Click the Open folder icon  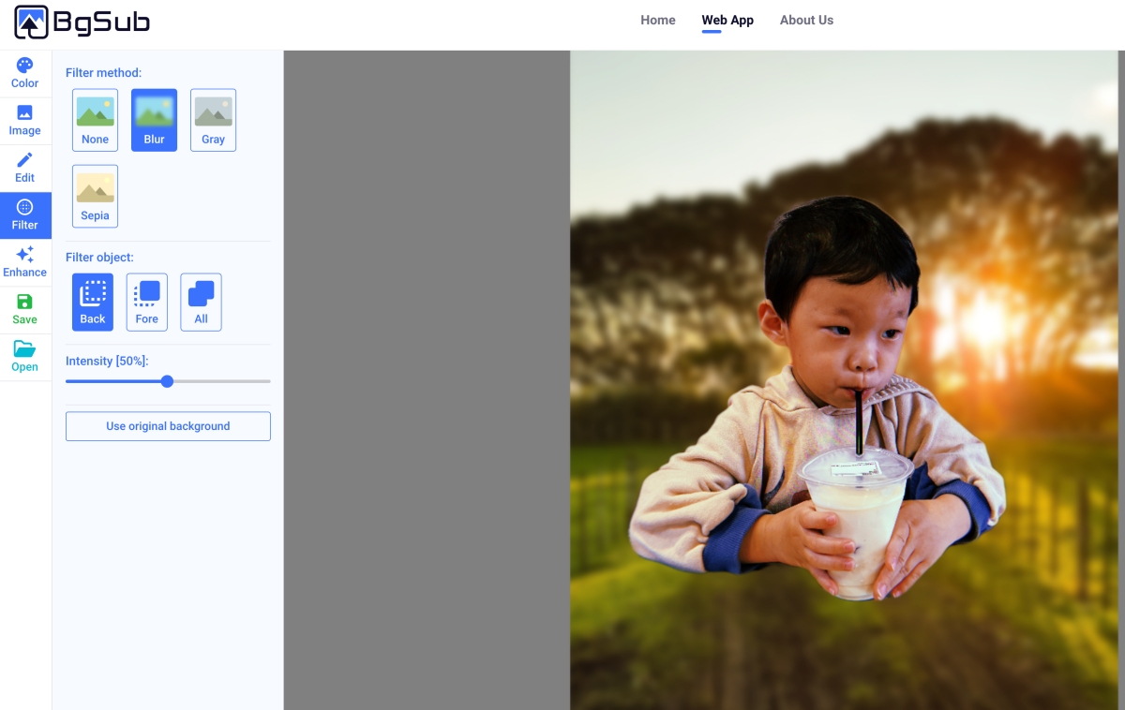pos(25,348)
